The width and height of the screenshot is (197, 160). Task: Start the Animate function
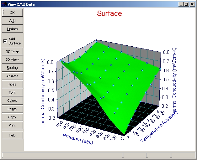click(12, 76)
